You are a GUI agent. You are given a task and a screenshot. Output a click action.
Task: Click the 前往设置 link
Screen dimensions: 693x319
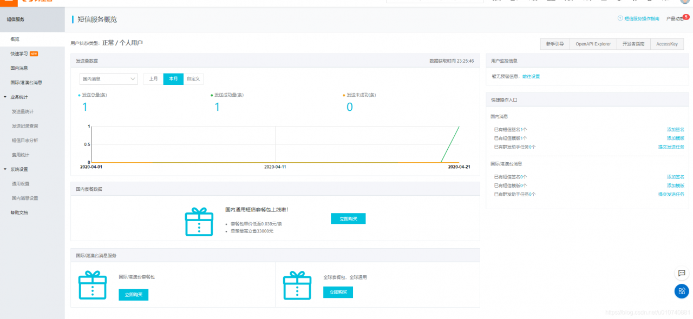[531, 77]
